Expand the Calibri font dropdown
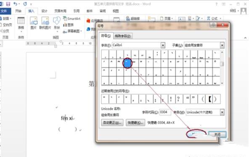This screenshot has height=157, width=249. (x=163, y=45)
